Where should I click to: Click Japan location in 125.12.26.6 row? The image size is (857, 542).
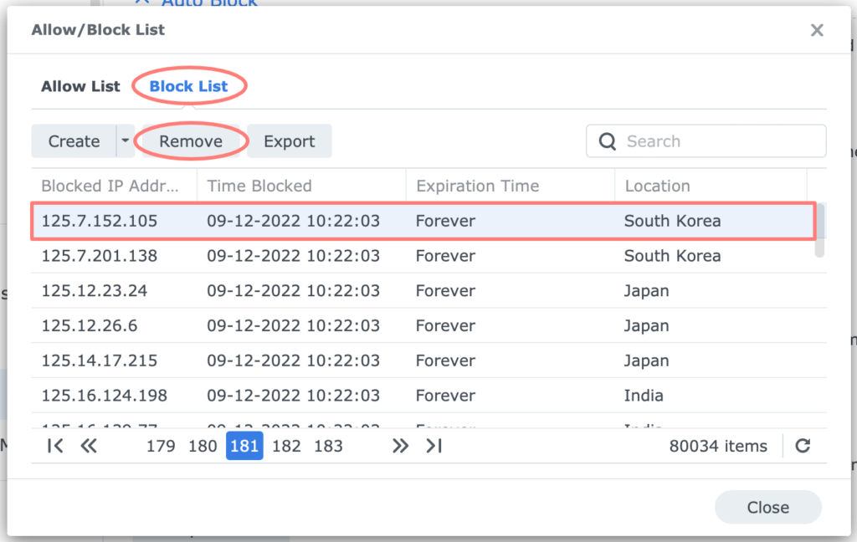coord(647,325)
